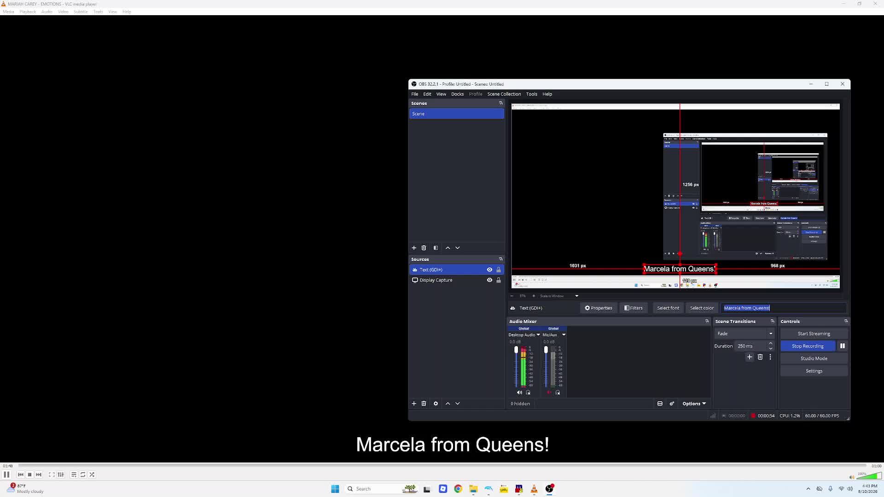
Task: Open OBS Settings button
Action: [814, 371]
